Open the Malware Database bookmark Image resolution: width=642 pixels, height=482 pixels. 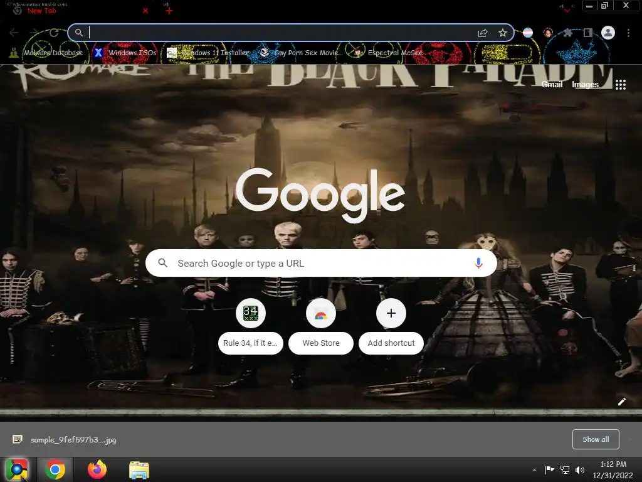[x=46, y=53]
